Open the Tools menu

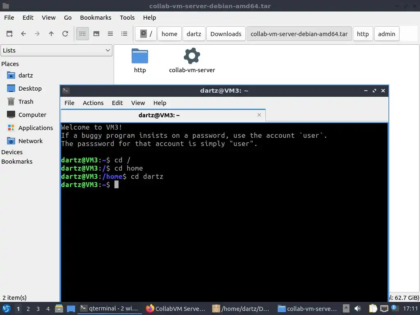pyautogui.click(x=127, y=18)
